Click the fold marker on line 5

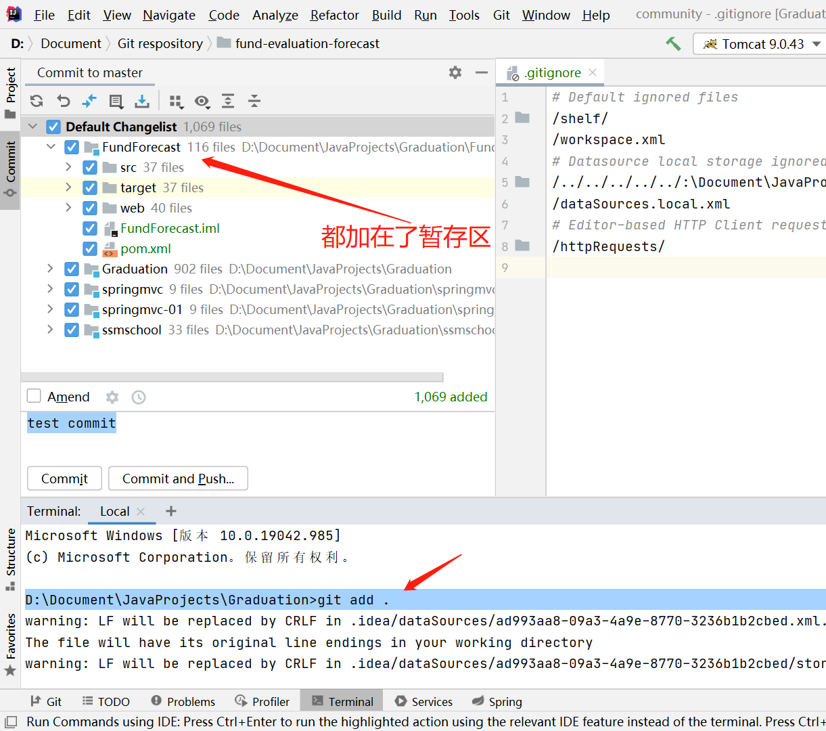(x=522, y=182)
